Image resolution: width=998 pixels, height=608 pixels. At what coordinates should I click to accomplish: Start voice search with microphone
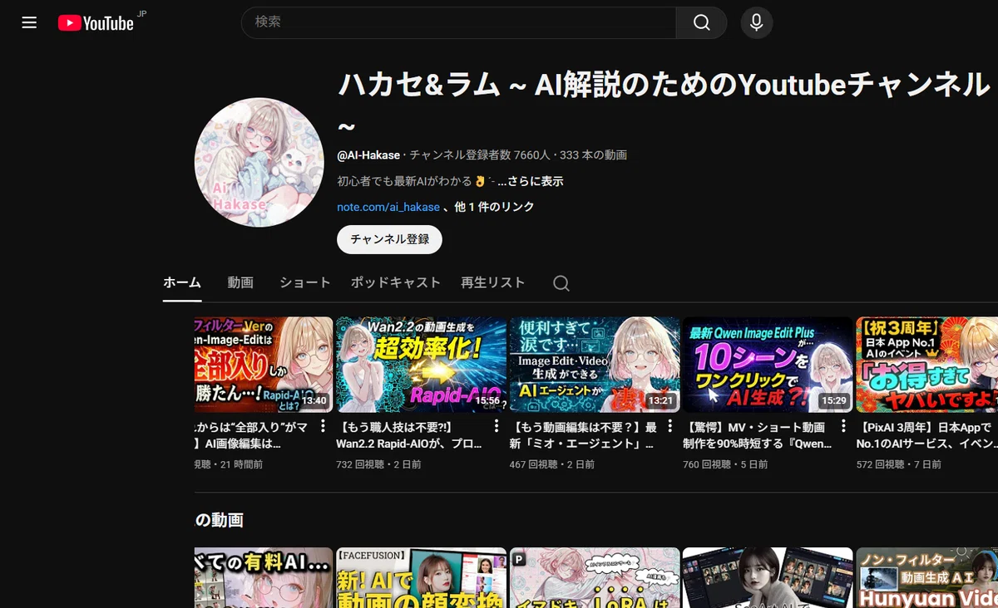click(756, 22)
